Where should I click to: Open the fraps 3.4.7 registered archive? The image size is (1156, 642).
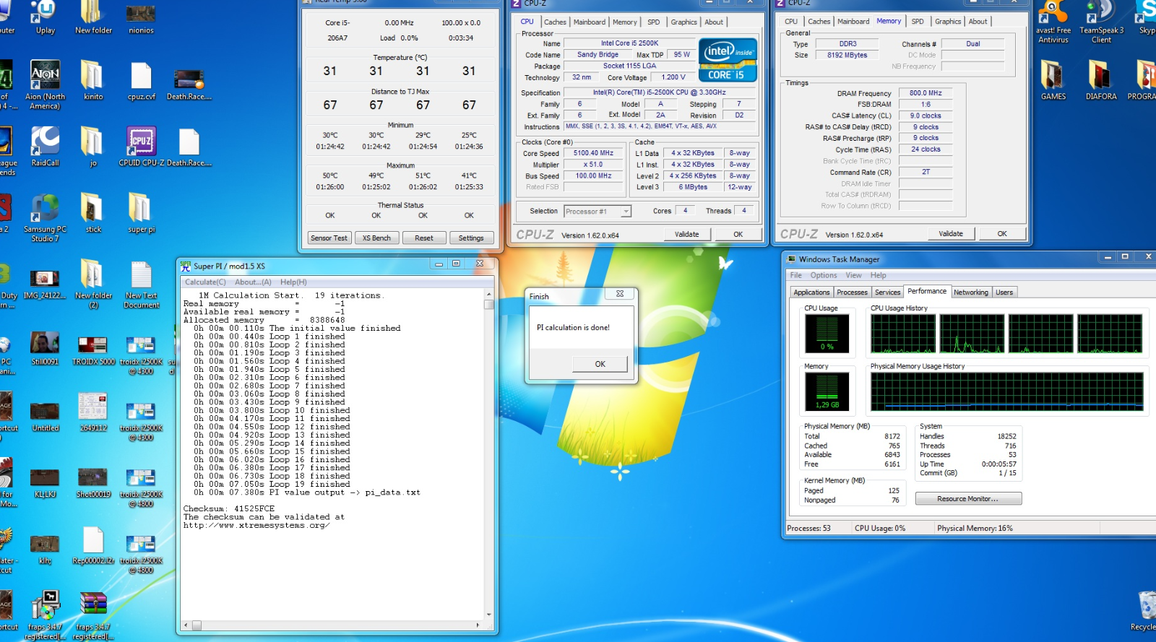click(93, 615)
